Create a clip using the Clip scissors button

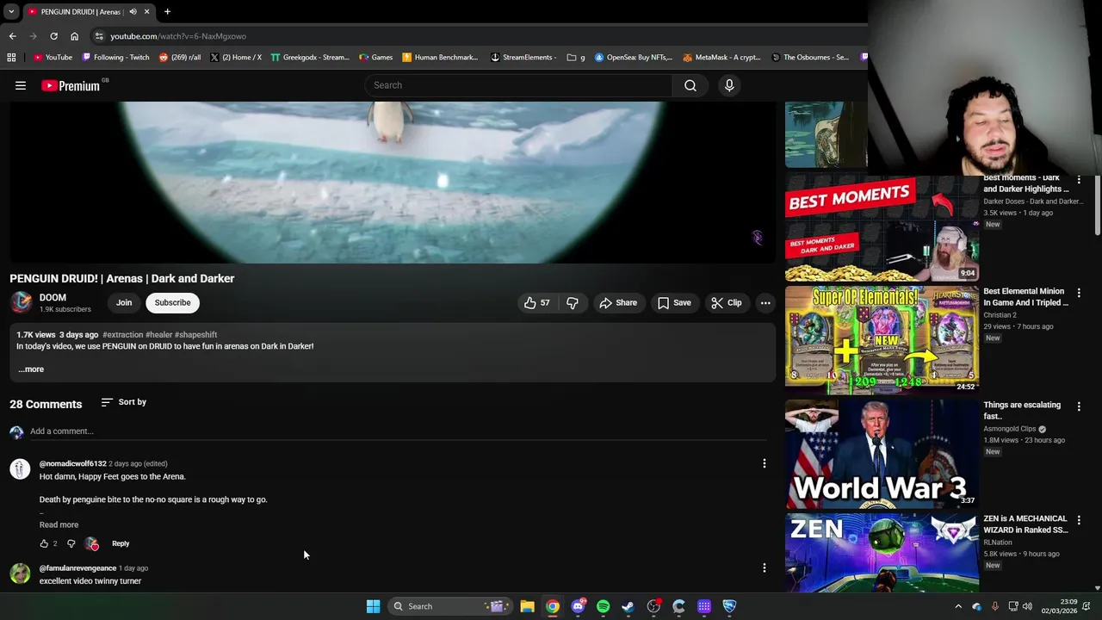pyautogui.click(x=726, y=303)
